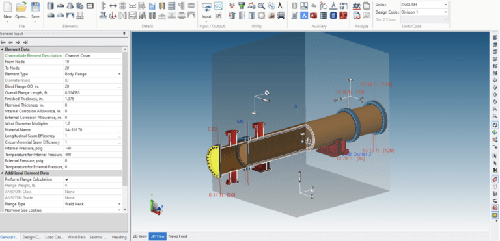Open the Design Code Division 1 dropdown
Viewport: 500px width, 241px height.
[x=424, y=12]
